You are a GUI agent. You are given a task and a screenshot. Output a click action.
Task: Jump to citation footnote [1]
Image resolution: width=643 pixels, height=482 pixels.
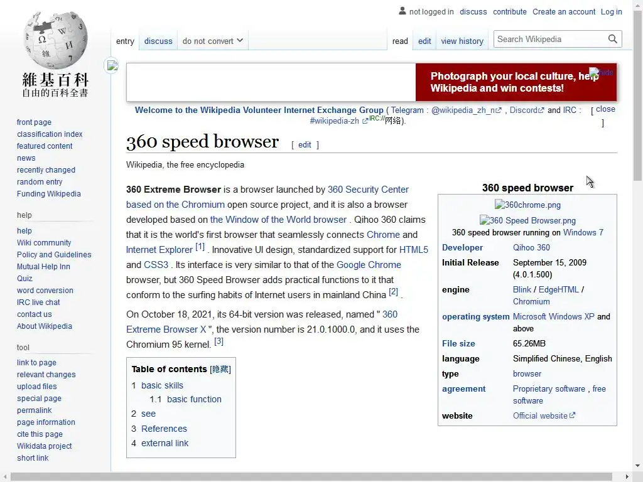click(x=200, y=247)
